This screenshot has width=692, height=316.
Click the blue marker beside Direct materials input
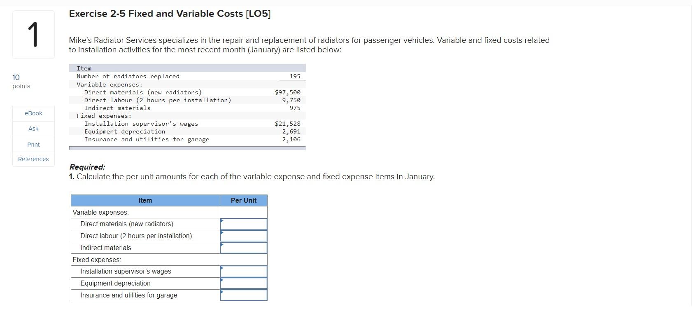point(222,221)
